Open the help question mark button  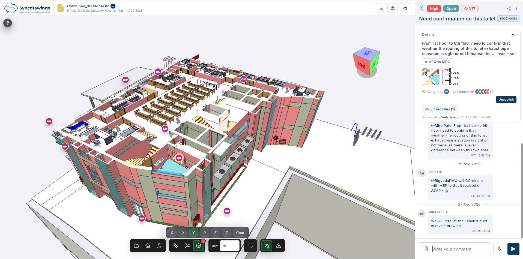[x=8, y=23]
